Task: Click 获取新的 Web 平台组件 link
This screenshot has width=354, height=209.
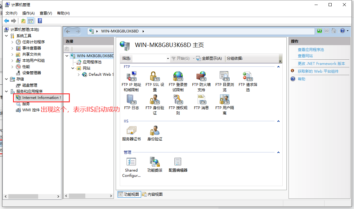Action: [x=318, y=71]
